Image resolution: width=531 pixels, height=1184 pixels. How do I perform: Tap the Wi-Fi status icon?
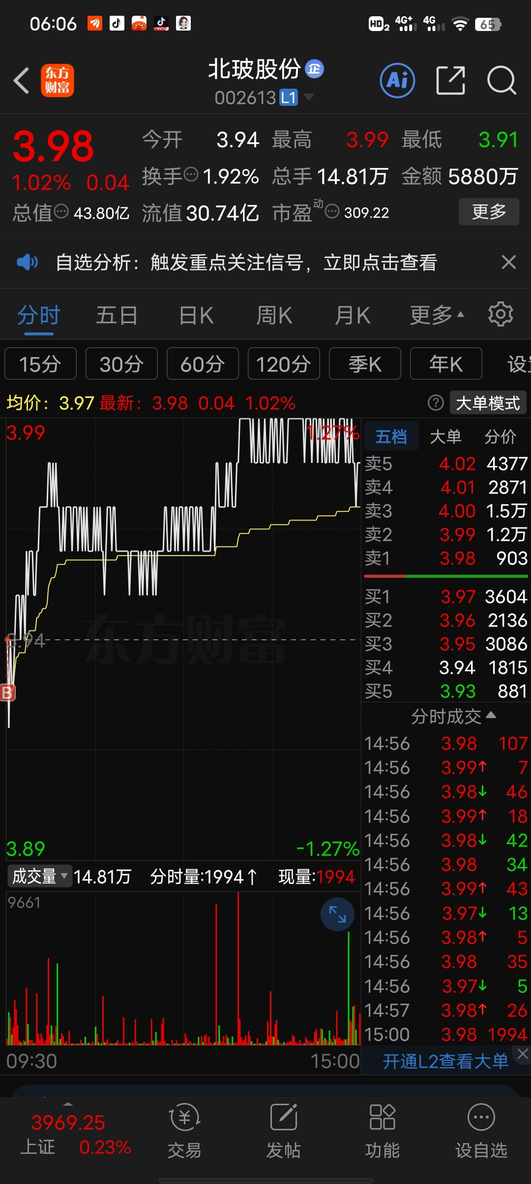[460, 24]
